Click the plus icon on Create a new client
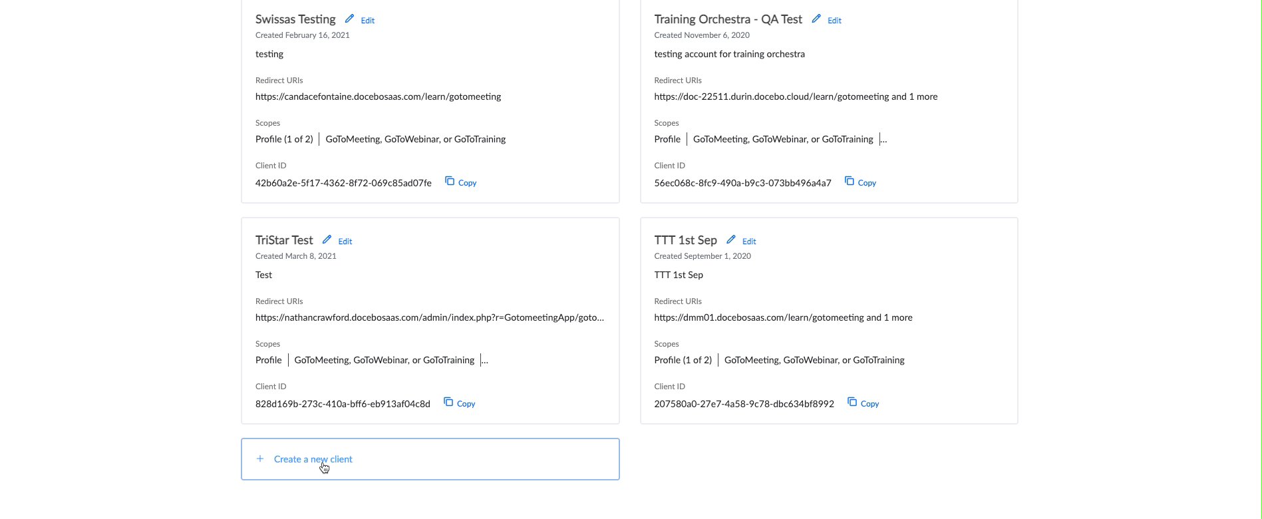Viewport: 1262px width, 519px height. pyautogui.click(x=260, y=458)
